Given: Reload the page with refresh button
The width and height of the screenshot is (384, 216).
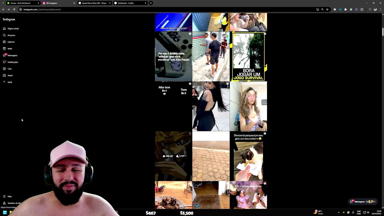Looking at the screenshot, I should (14, 9).
